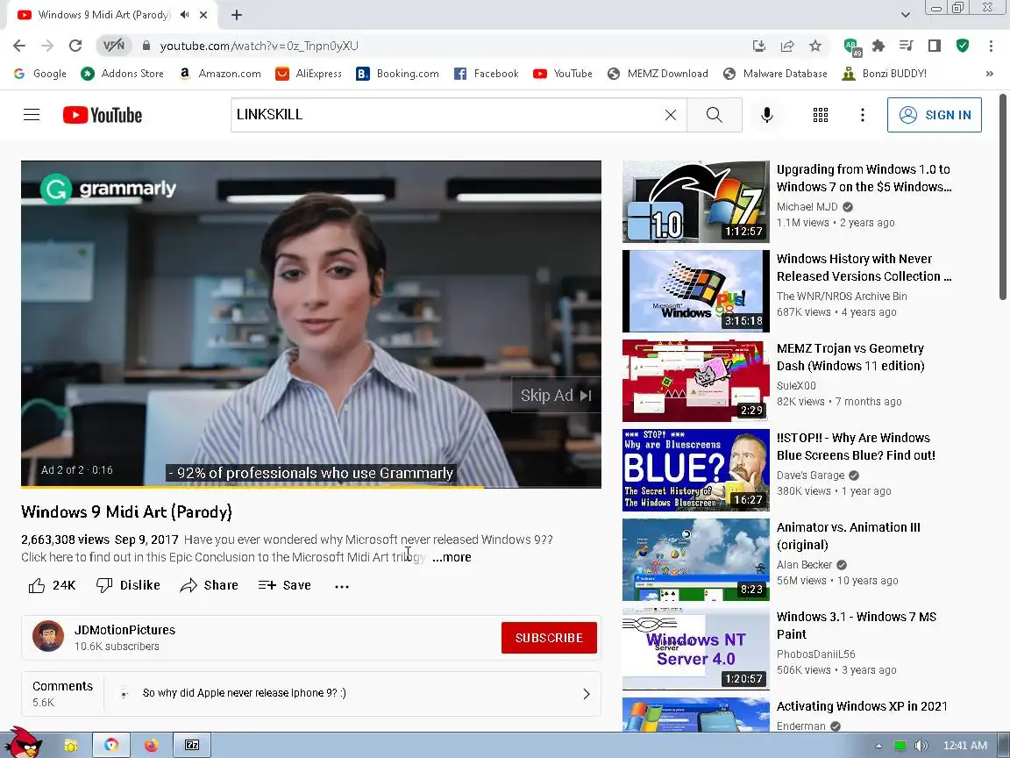Click the SIGN IN button
Viewport: 1010px width, 758px height.
pyautogui.click(x=934, y=115)
